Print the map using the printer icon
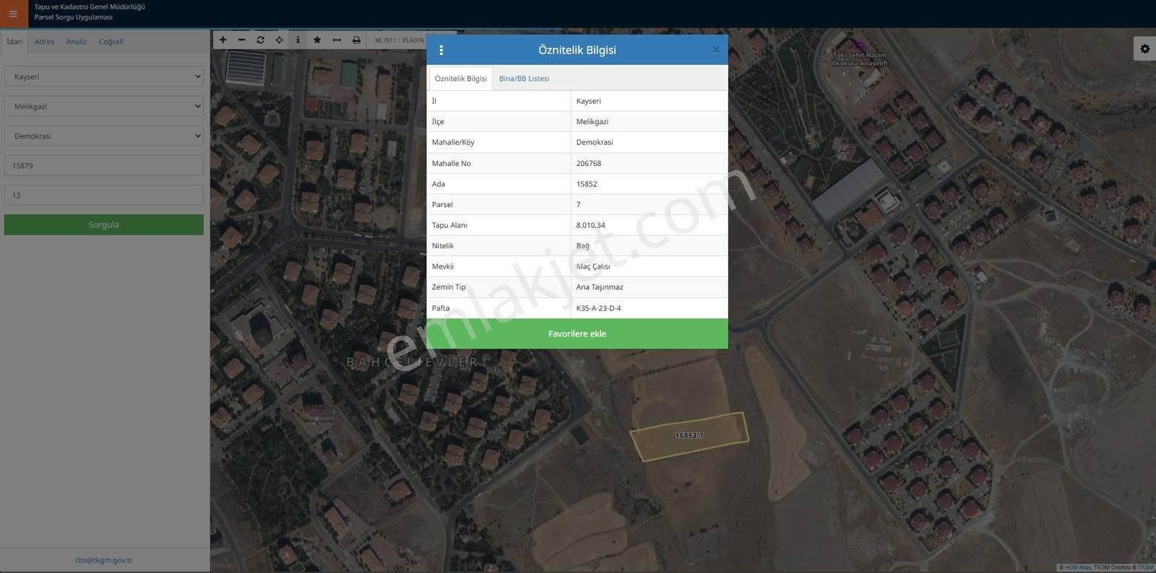Screen dimensions: 1156x573 356,40
